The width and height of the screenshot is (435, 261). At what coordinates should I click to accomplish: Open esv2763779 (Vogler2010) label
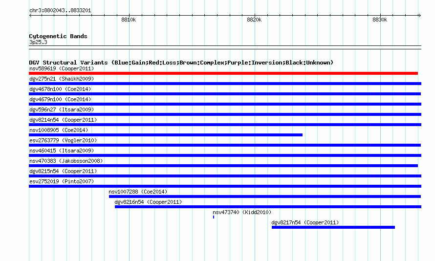tap(63, 140)
